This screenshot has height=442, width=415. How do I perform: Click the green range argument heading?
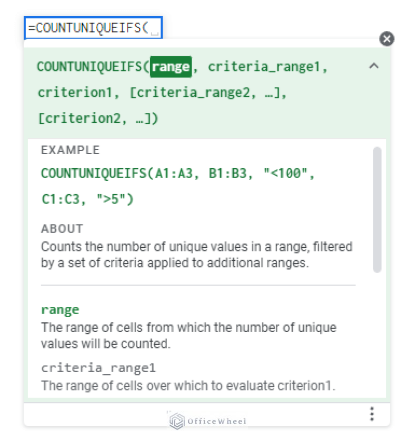coord(60,310)
